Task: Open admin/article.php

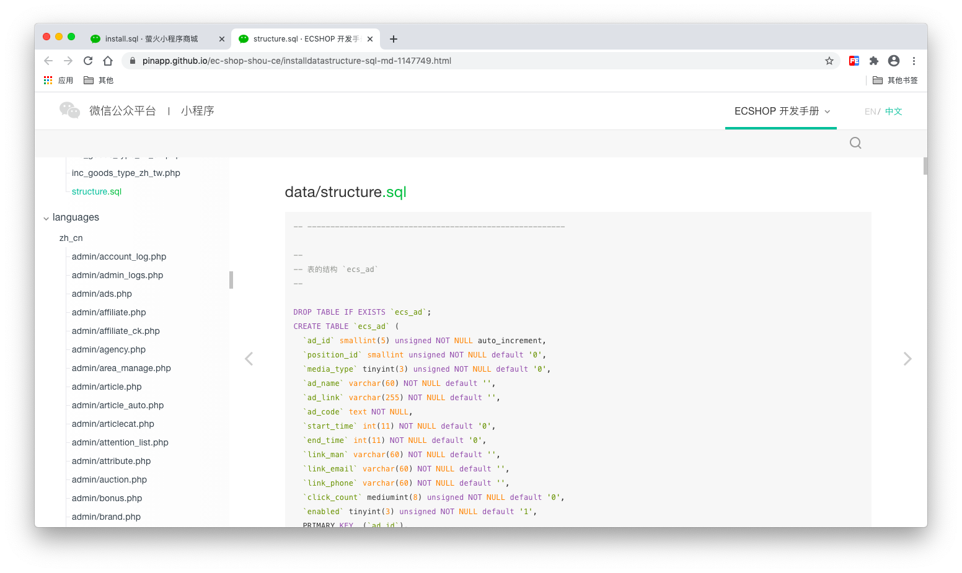Action: 107,387
